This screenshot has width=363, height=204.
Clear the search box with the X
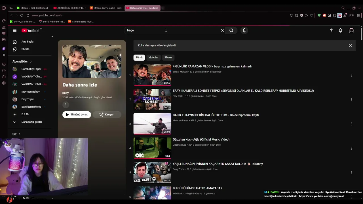[x=222, y=30]
